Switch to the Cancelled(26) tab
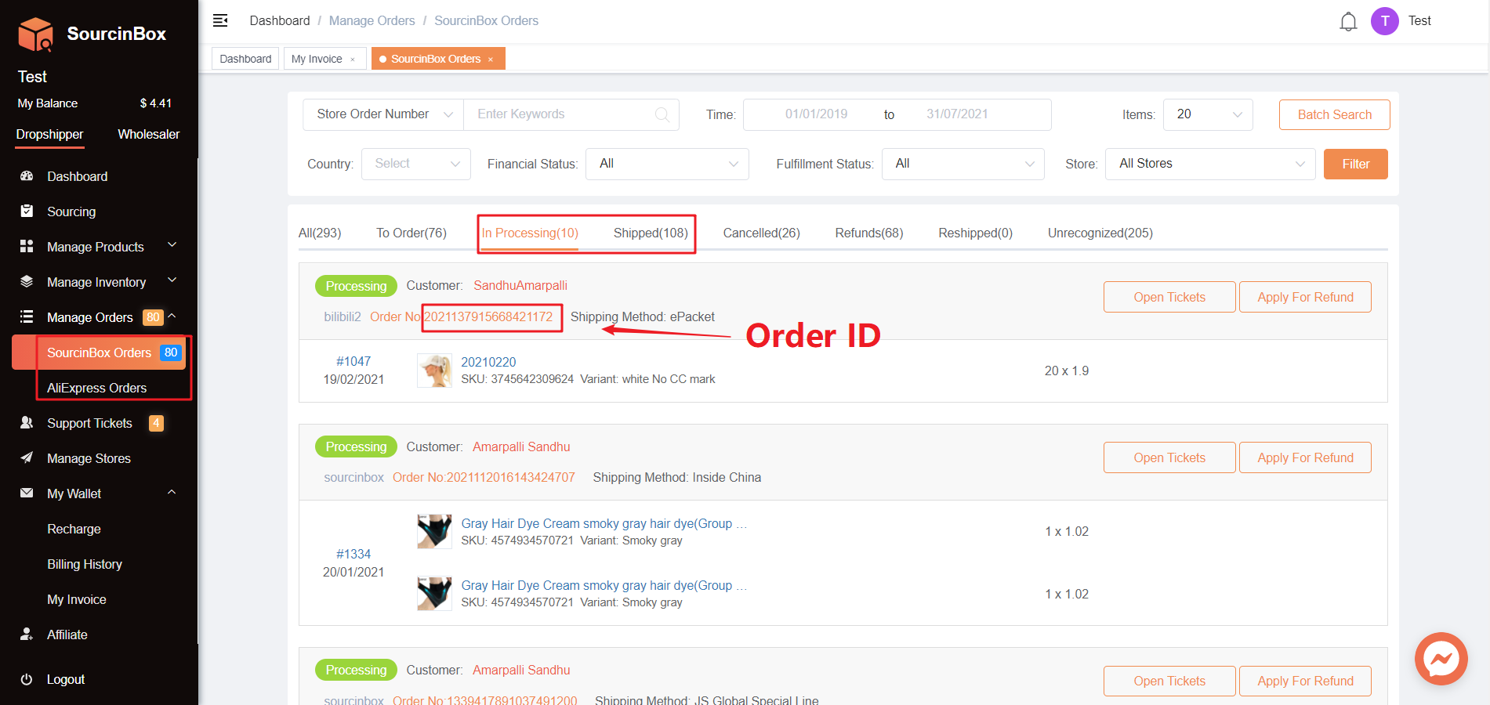The image size is (1490, 705). (x=761, y=233)
